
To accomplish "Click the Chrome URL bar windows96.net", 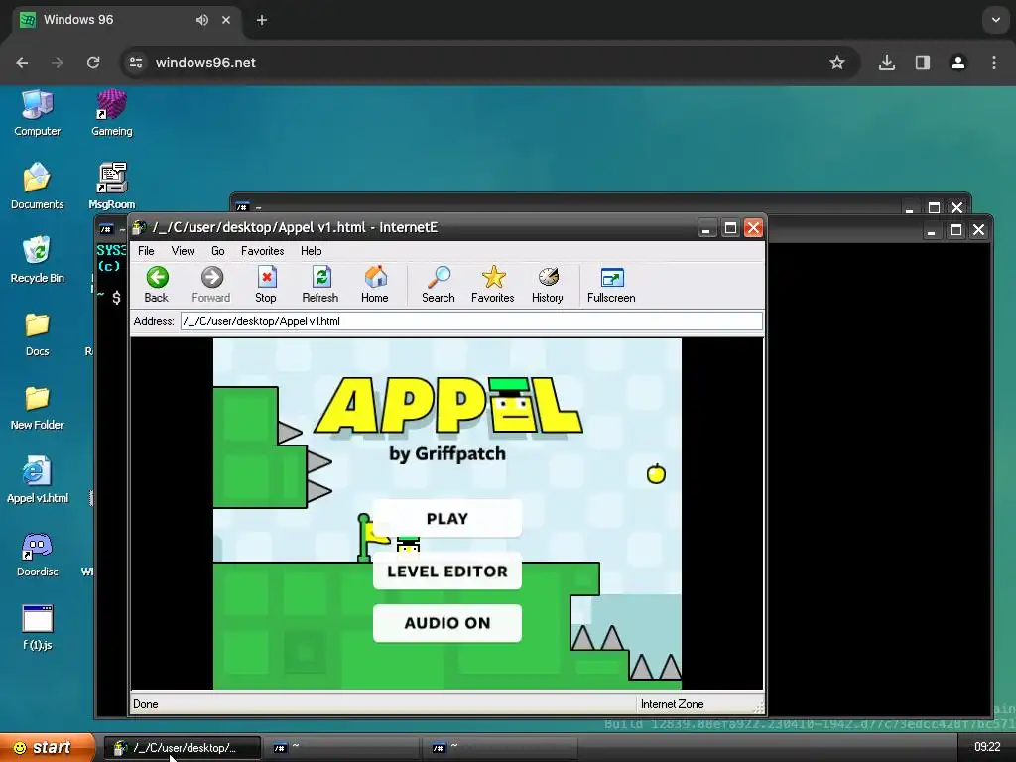I will click(x=205, y=63).
